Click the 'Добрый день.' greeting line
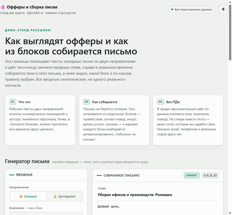 click(109, 207)
